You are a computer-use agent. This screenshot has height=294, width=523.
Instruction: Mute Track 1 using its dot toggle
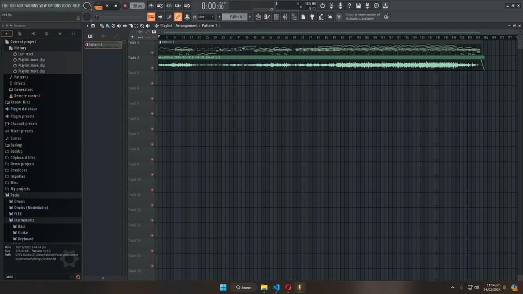point(152,53)
